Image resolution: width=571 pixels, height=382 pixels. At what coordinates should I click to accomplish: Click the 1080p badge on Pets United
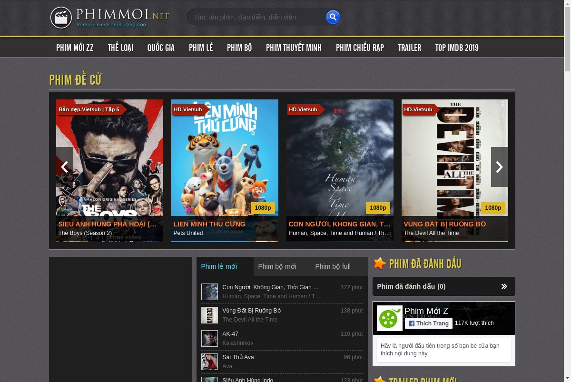[x=263, y=208]
